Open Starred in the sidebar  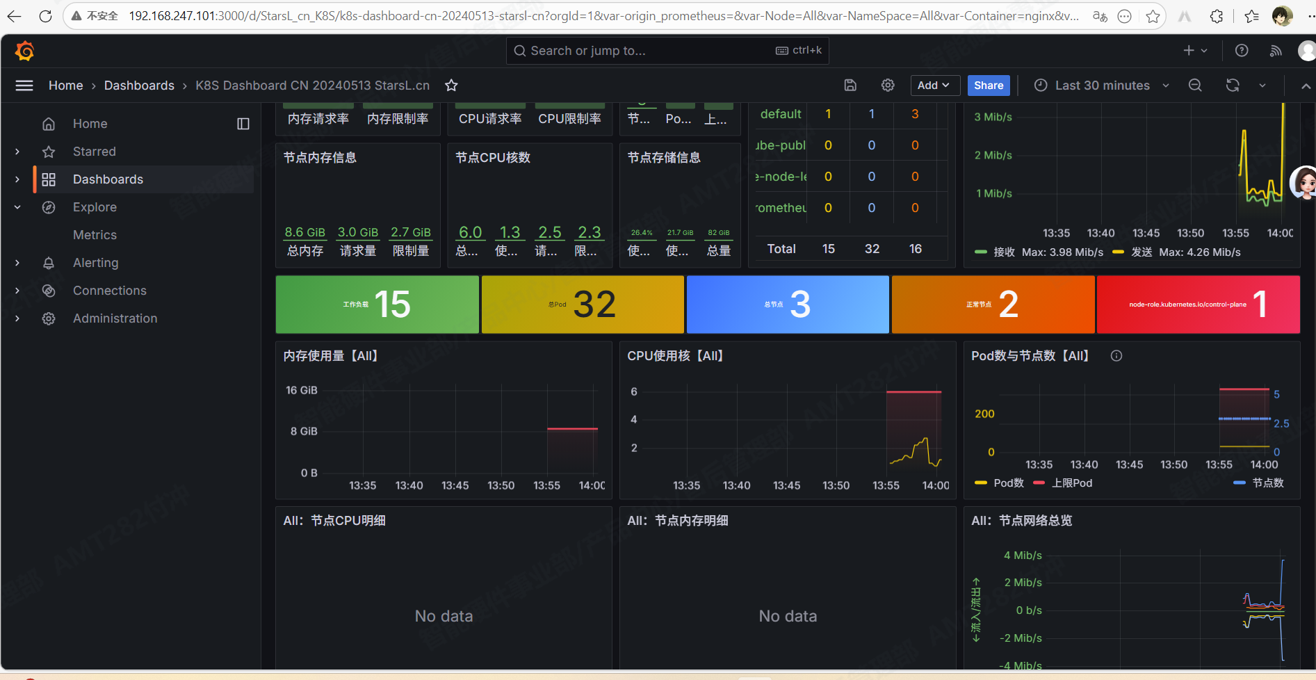pyautogui.click(x=95, y=152)
